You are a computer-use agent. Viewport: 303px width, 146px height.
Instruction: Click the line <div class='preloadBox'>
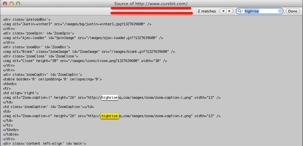27,19
